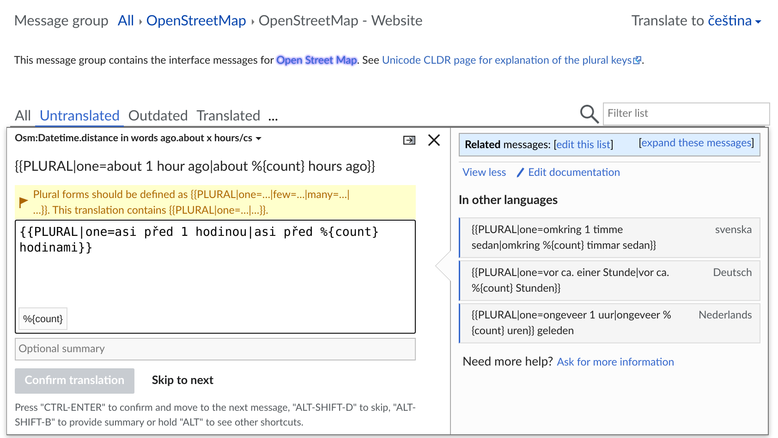Click inside the translation text area
778x438 pixels.
[x=215, y=276]
